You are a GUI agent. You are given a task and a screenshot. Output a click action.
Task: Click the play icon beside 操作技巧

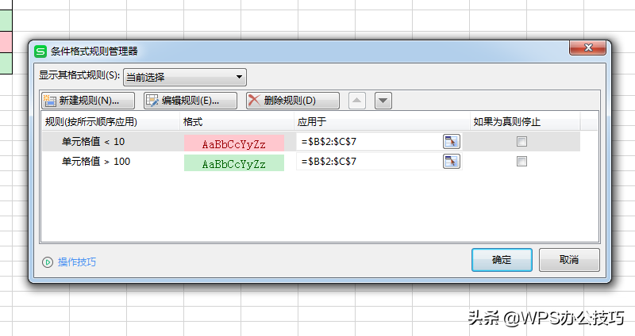pos(48,262)
